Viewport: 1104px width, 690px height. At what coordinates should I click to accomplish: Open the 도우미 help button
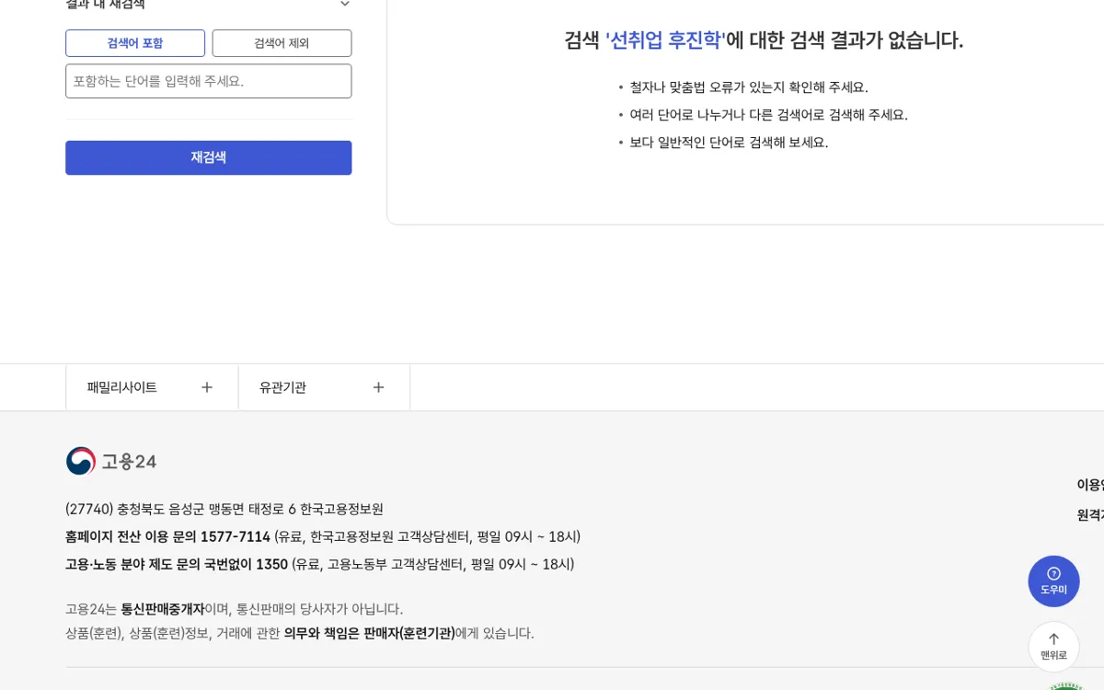[x=1053, y=581]
